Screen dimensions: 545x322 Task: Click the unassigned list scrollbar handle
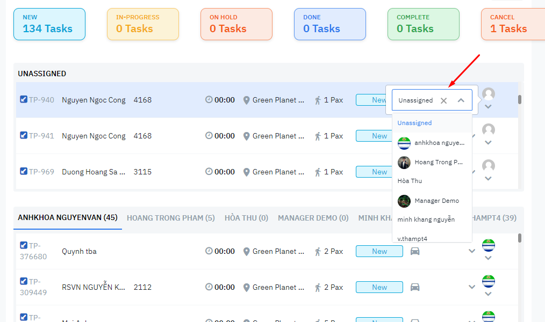pos(519,100)
